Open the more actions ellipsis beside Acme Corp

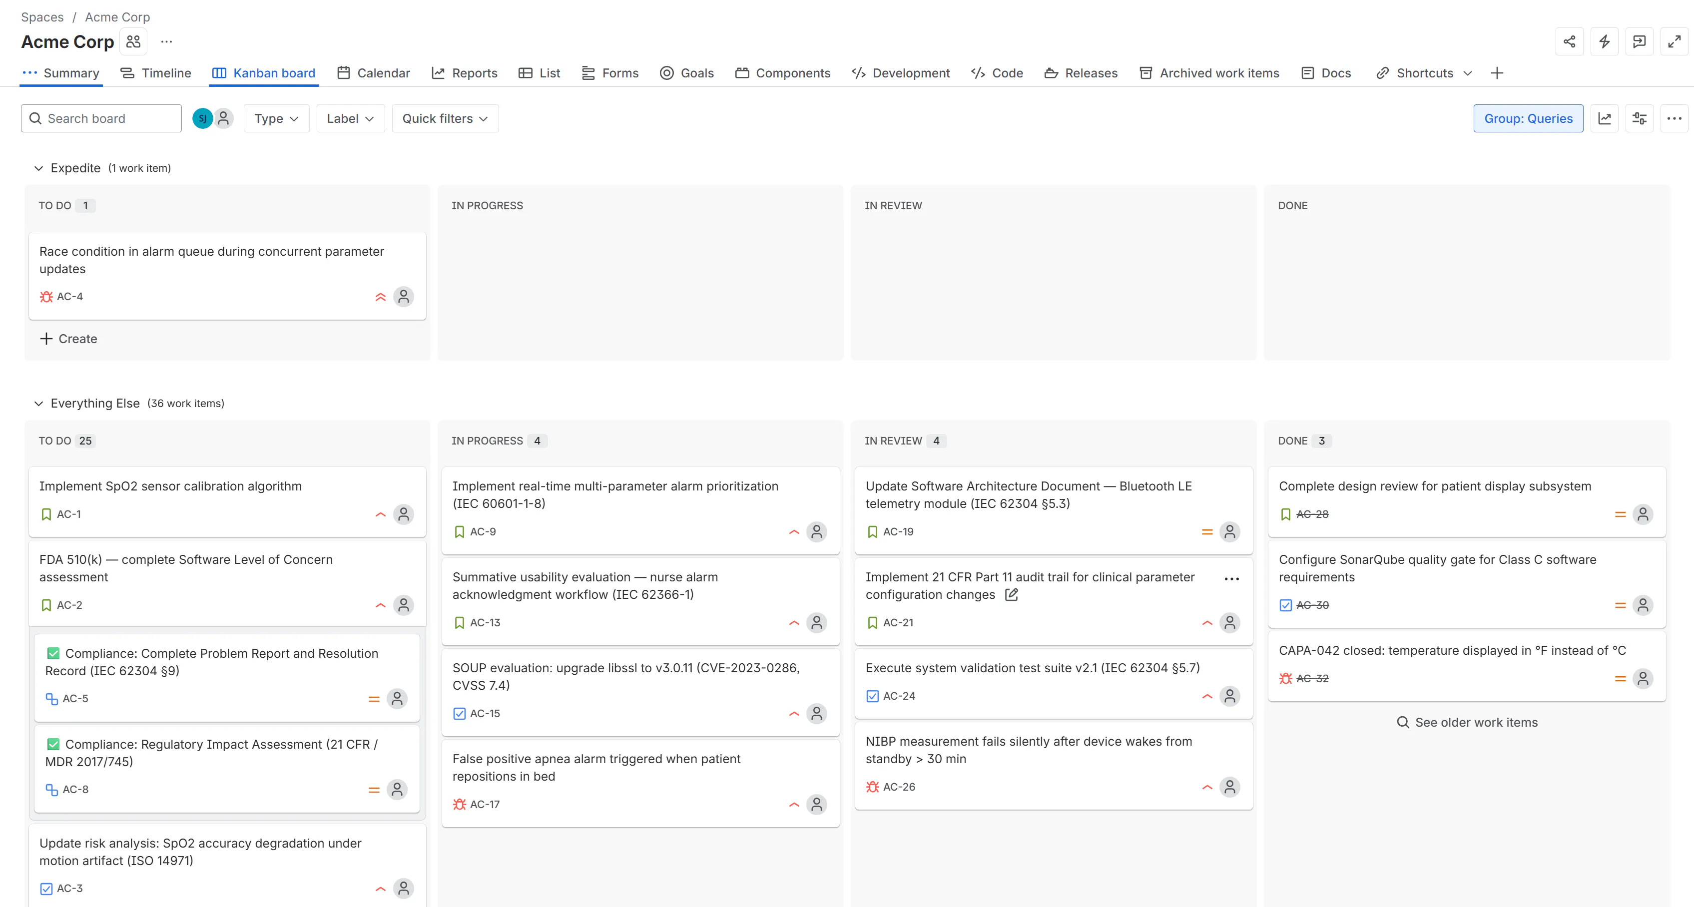[x=166, y=41]
